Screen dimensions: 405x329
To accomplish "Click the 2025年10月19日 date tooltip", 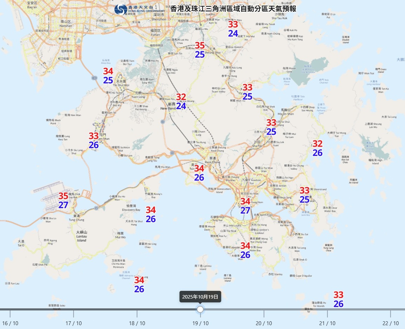I will point(200,296).
